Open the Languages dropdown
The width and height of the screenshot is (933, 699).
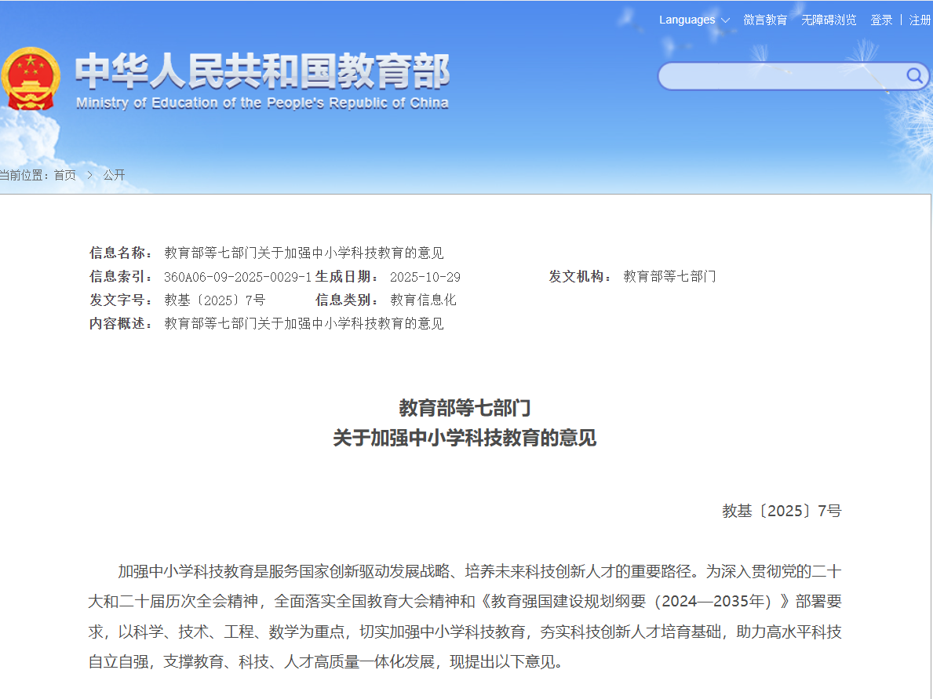[687, 19]
